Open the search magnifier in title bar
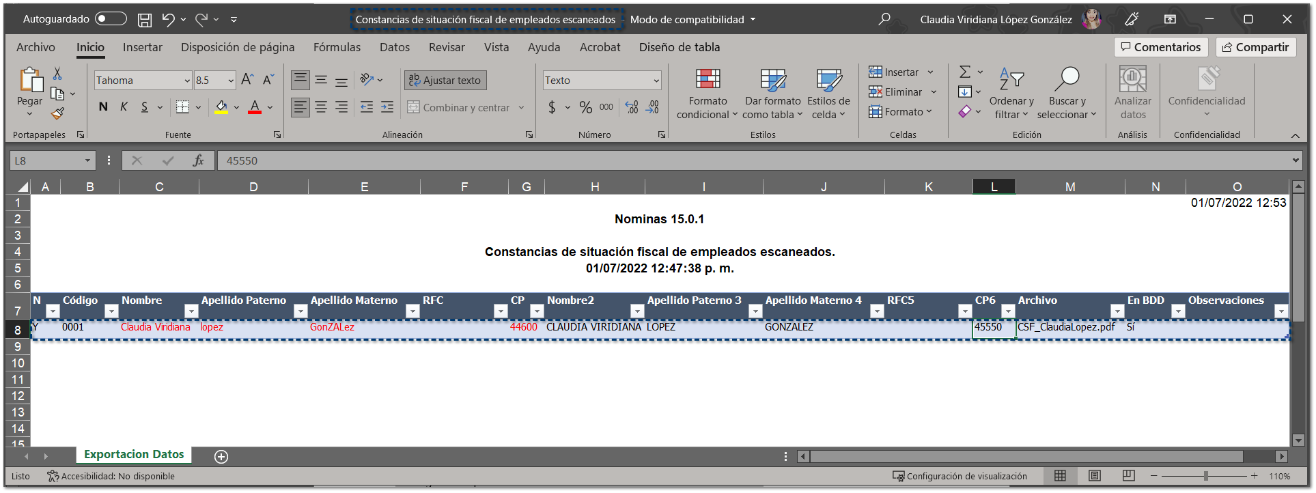 [x=884, y=19]
